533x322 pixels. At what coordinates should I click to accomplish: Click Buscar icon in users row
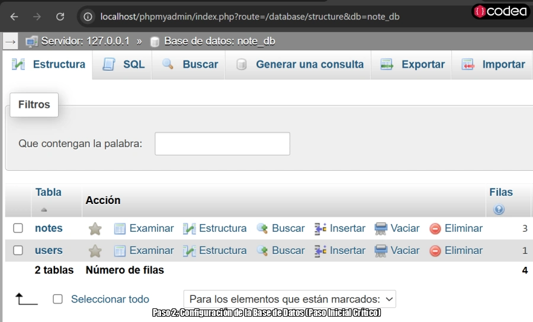coord(262,251)
